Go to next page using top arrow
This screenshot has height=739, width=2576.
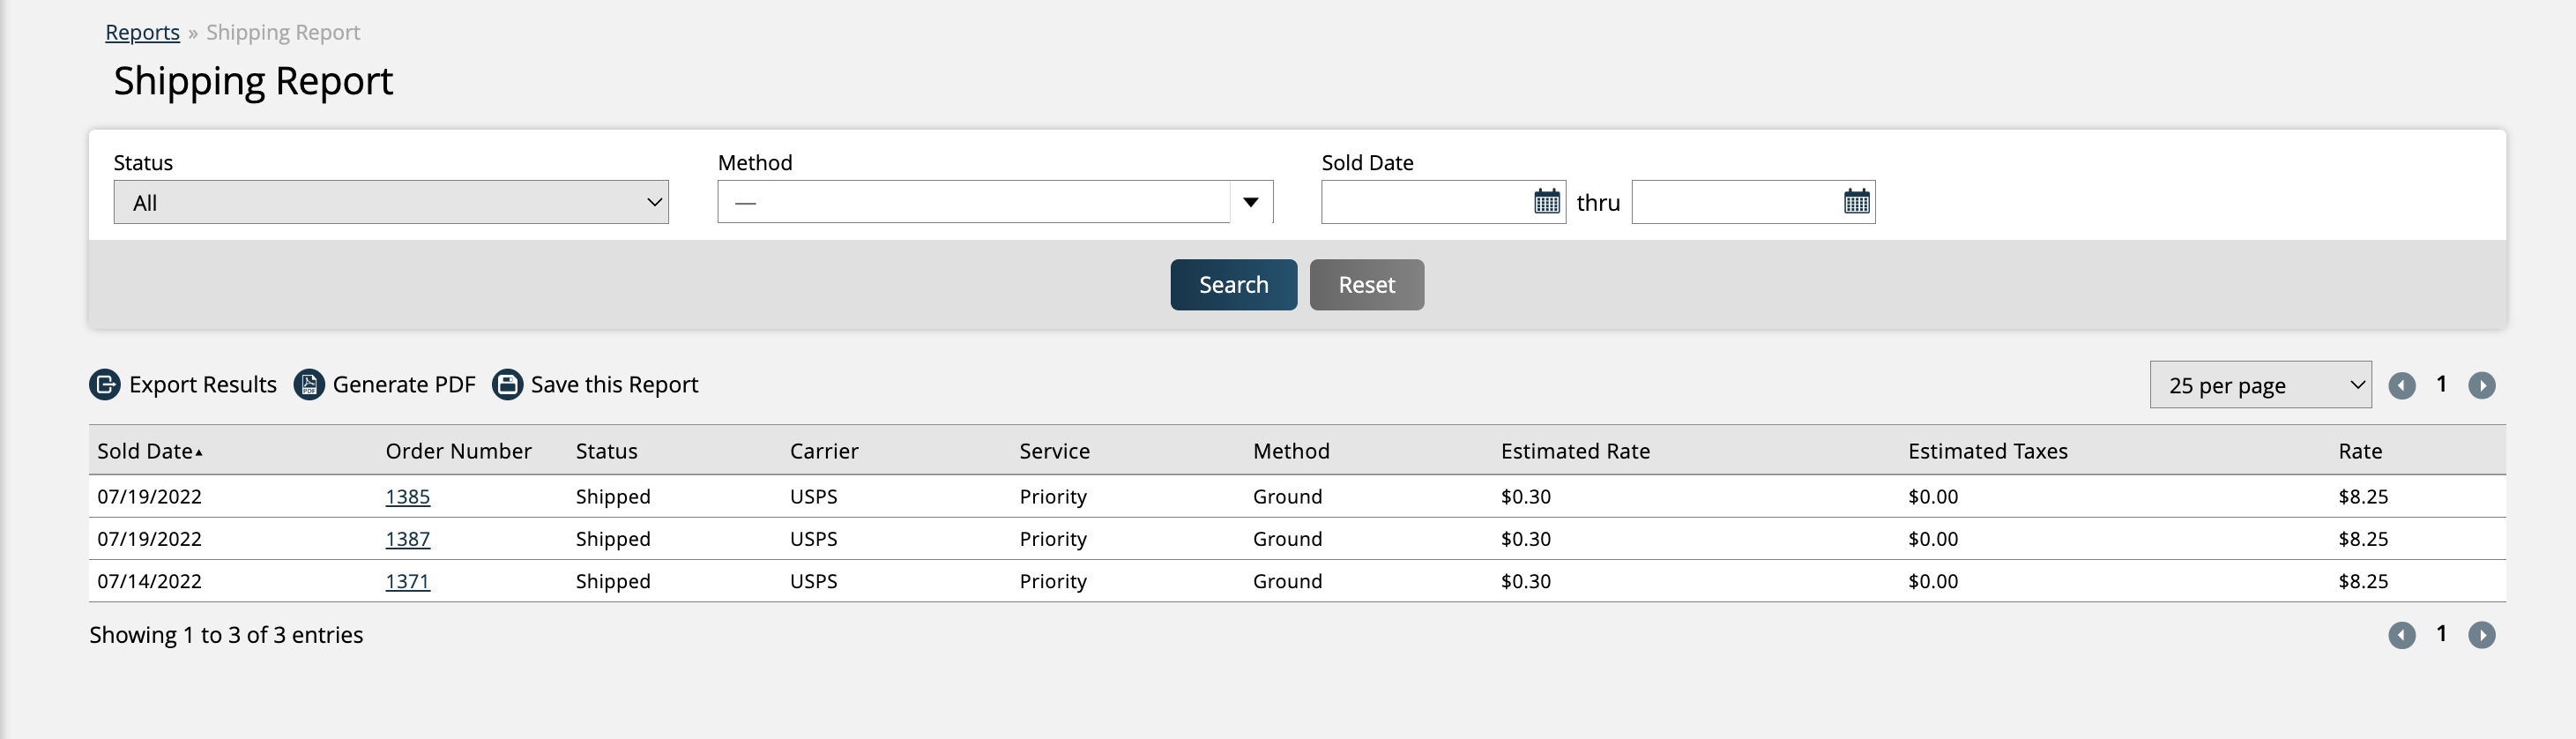click(x=2481, y=386)
